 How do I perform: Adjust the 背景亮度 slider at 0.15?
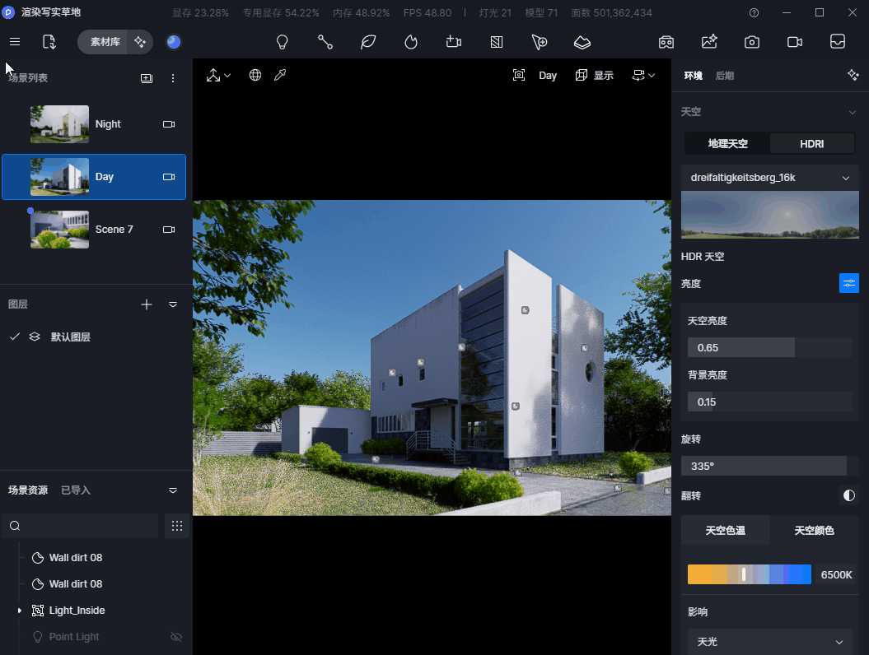click(770, 402)
